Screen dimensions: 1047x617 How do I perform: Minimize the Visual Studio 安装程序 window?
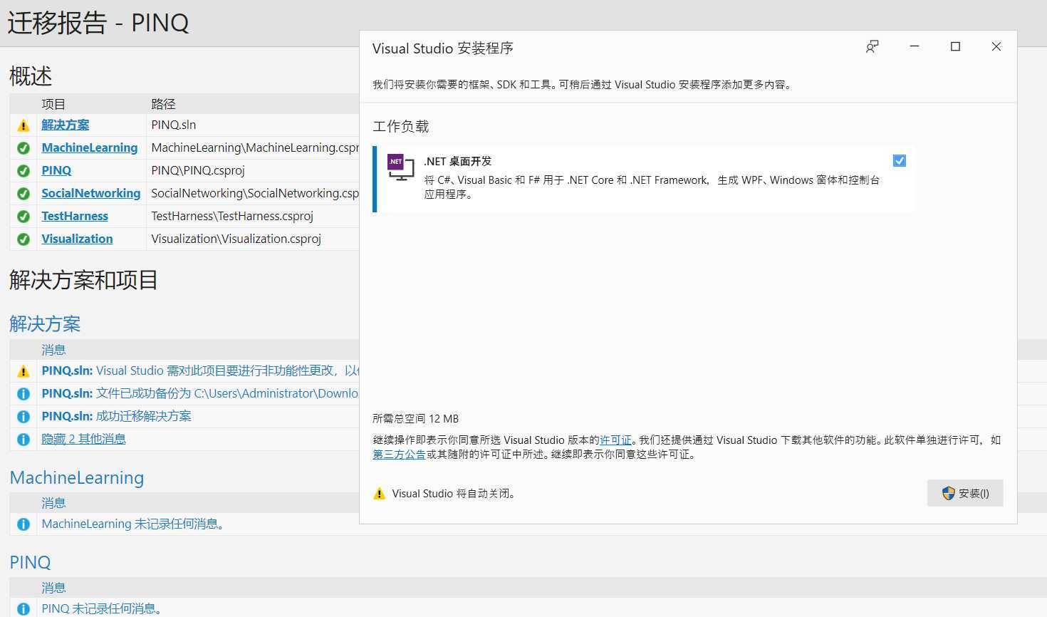click(915, 46)
